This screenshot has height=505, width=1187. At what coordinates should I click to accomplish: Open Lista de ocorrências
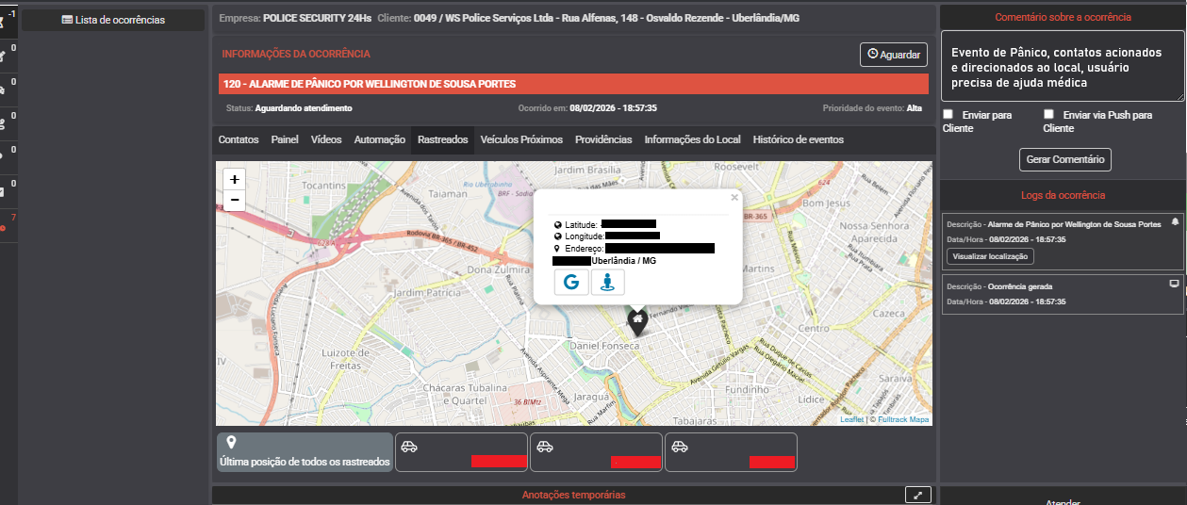(113, 20)
